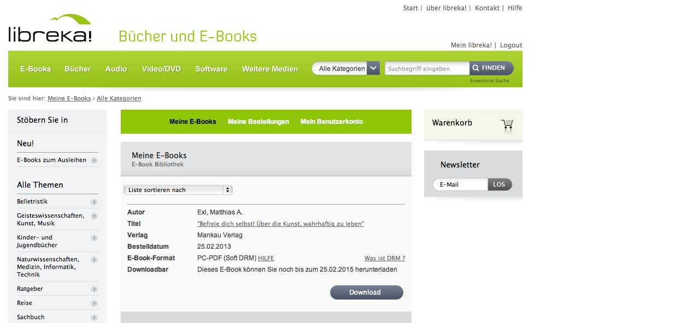Viewport: 699px width, 323px height.
Task: Click the FINDEN search button
Action: pyautogui.click(x=491, y=68)
